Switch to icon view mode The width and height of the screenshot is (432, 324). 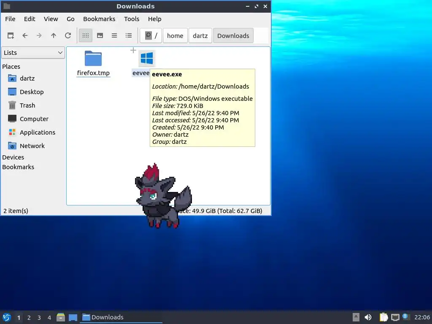pyautogui.click(x=86, y=35)
